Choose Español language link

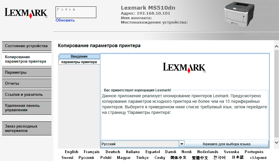point(153,152)
